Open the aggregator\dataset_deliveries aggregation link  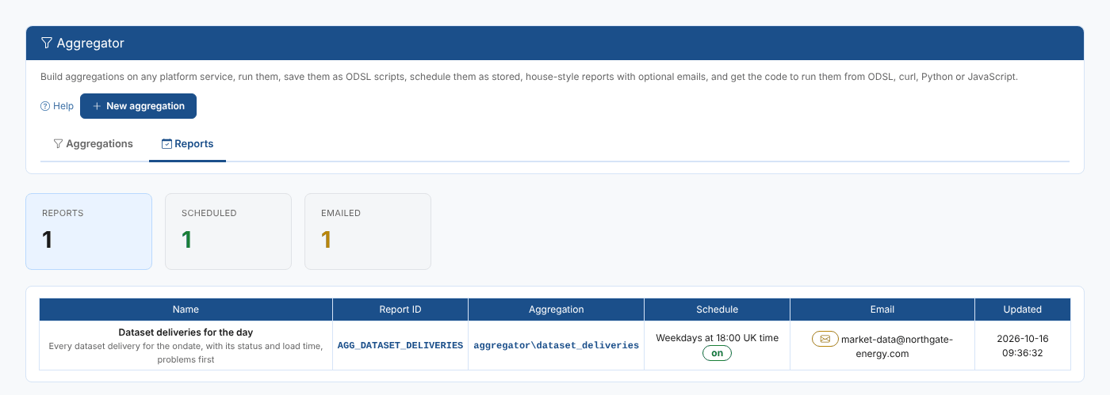tap(556, 345)
